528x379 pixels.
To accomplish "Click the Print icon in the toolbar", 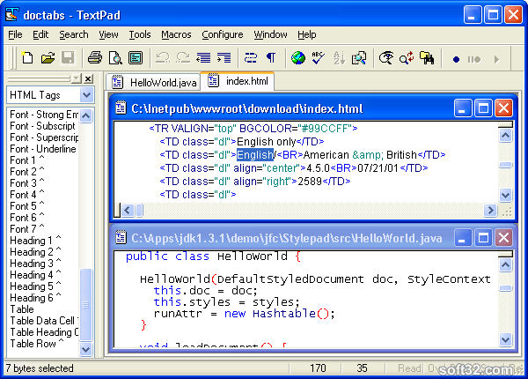I will [x=94, y=58].
